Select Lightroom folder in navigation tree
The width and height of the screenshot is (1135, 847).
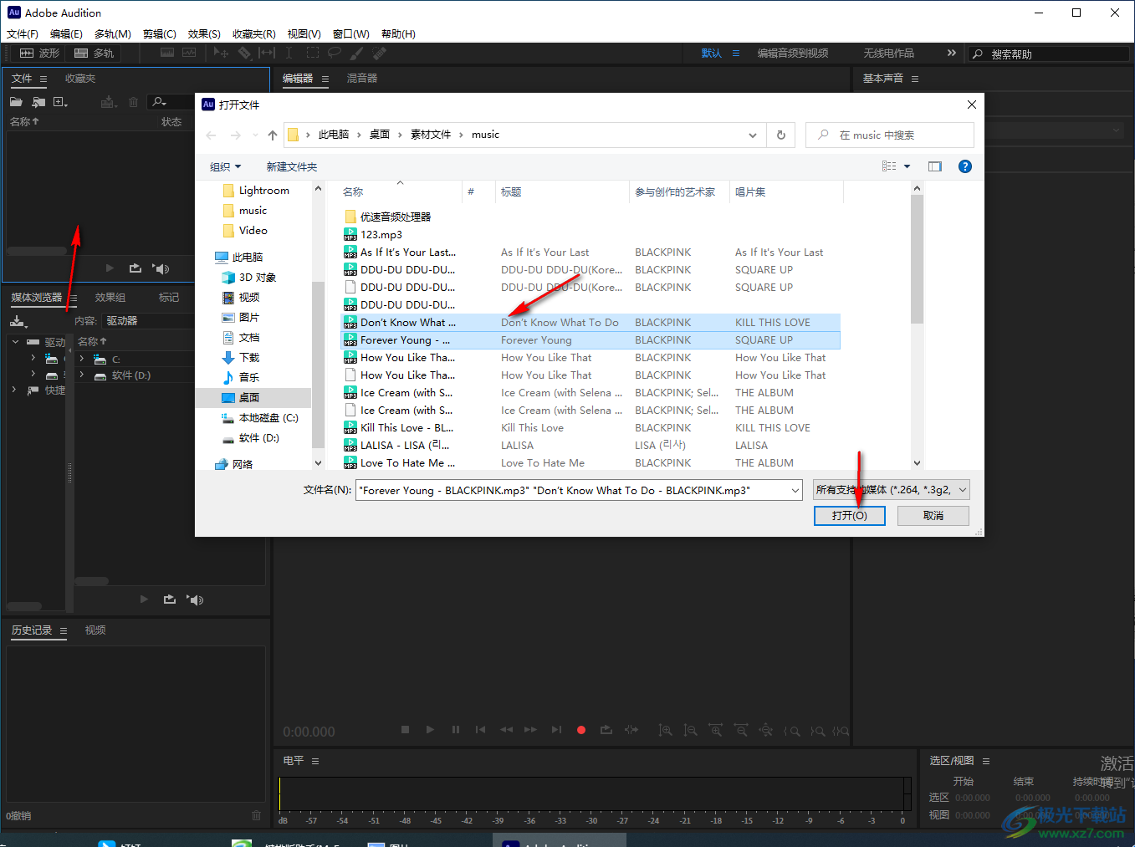pyautogui.click(x=255, y=191)
